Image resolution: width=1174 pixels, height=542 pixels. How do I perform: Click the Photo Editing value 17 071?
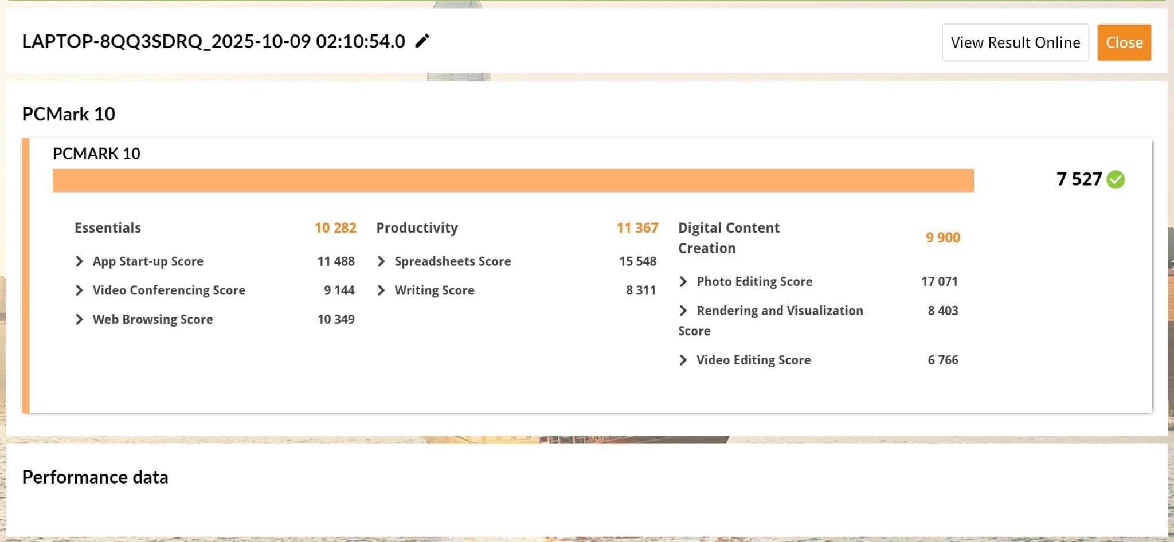point(940,281)
